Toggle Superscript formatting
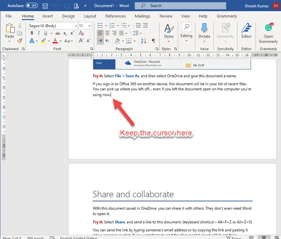This screenshot has height=239, width=281. pyautogui.click(x=72, y=33)
